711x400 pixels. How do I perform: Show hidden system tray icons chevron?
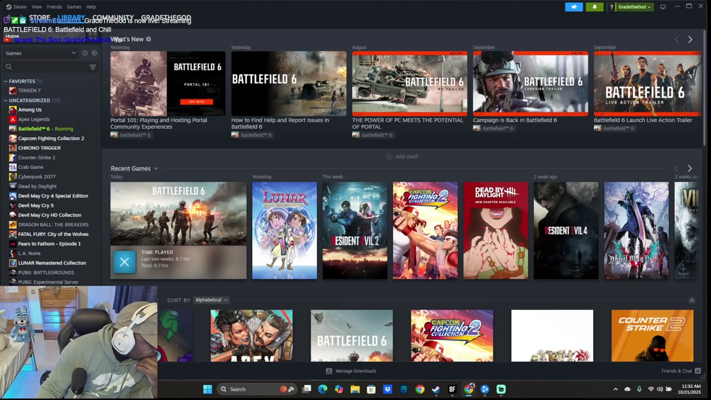coord(615,389)
